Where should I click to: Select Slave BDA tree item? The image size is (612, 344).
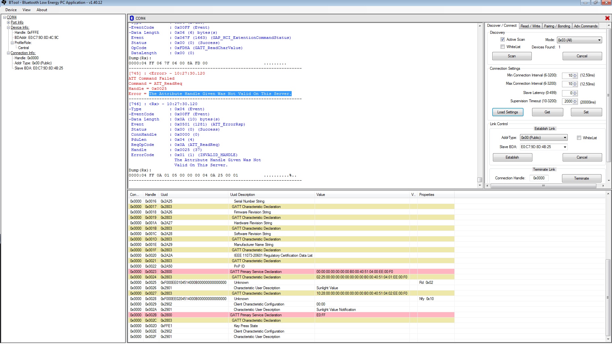pos(39,68)
